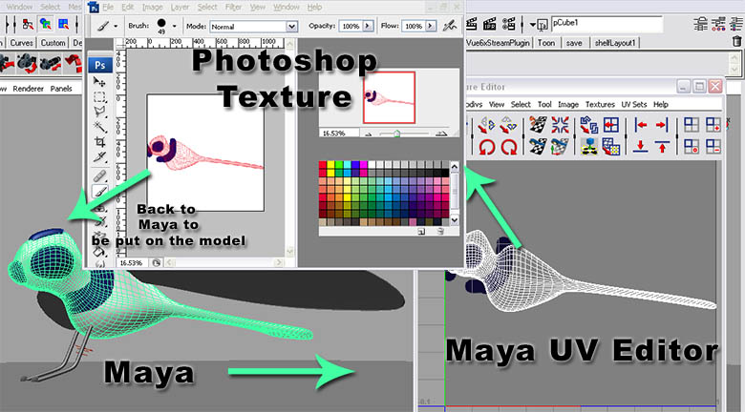Open the View menu in Maya UV Texture Editor
This screenshot has height=412, width=745.
497,104
